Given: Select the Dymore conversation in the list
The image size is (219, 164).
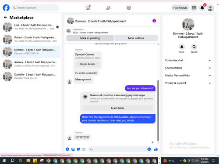Looking at the screenshot, I should tap(31, 52).
